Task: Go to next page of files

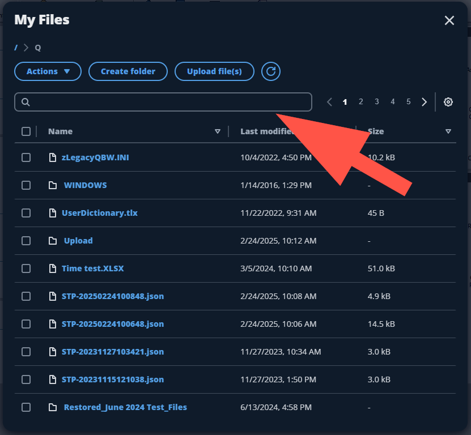Action: click(x=424, y=102)
